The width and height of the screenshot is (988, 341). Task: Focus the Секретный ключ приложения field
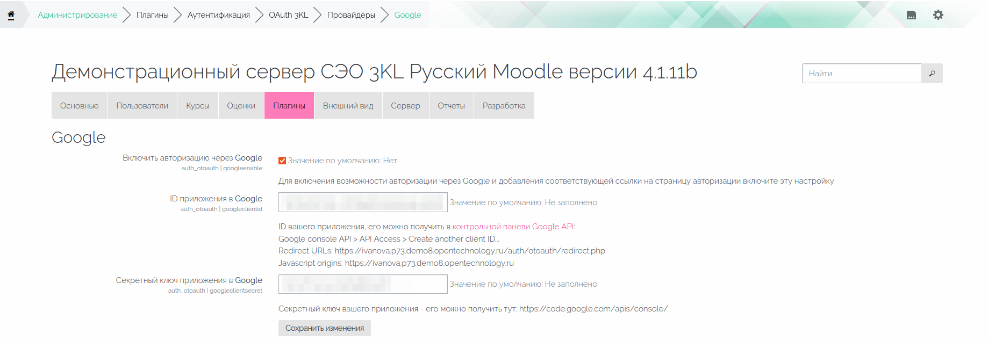tap(363, 284)
